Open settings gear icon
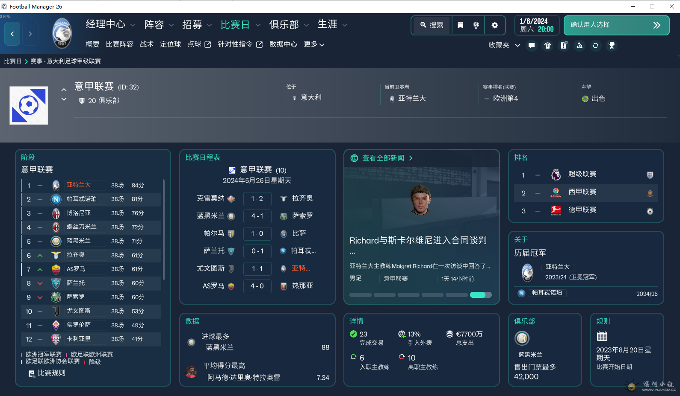This screenshot has width=680, height=396. pyautogui.click(x=495, y=25)
